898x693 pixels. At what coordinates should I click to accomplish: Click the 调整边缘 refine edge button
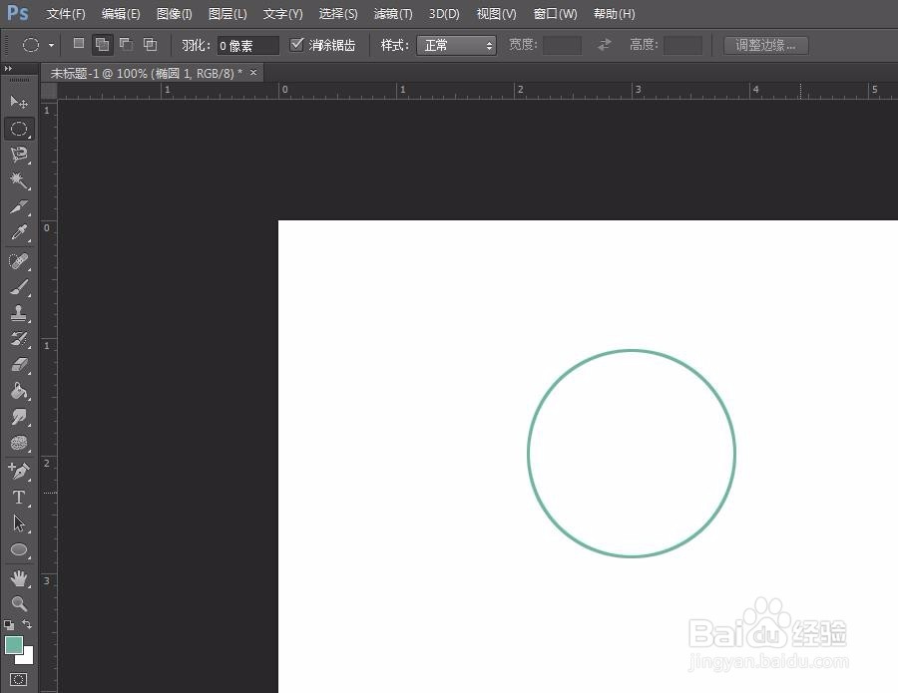click(765, 45)
